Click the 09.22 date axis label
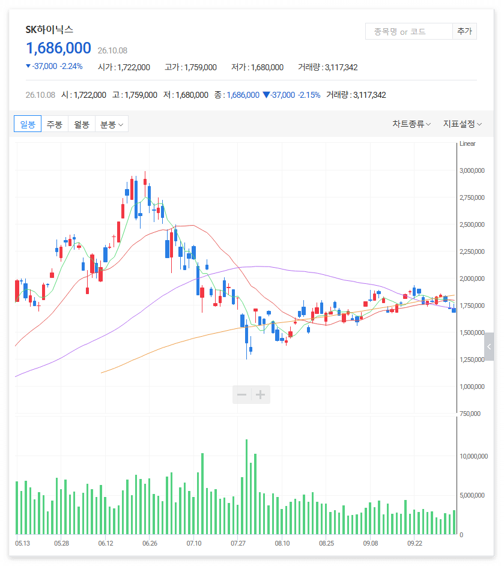The image size is (504, 566). [x=414, y=543]
